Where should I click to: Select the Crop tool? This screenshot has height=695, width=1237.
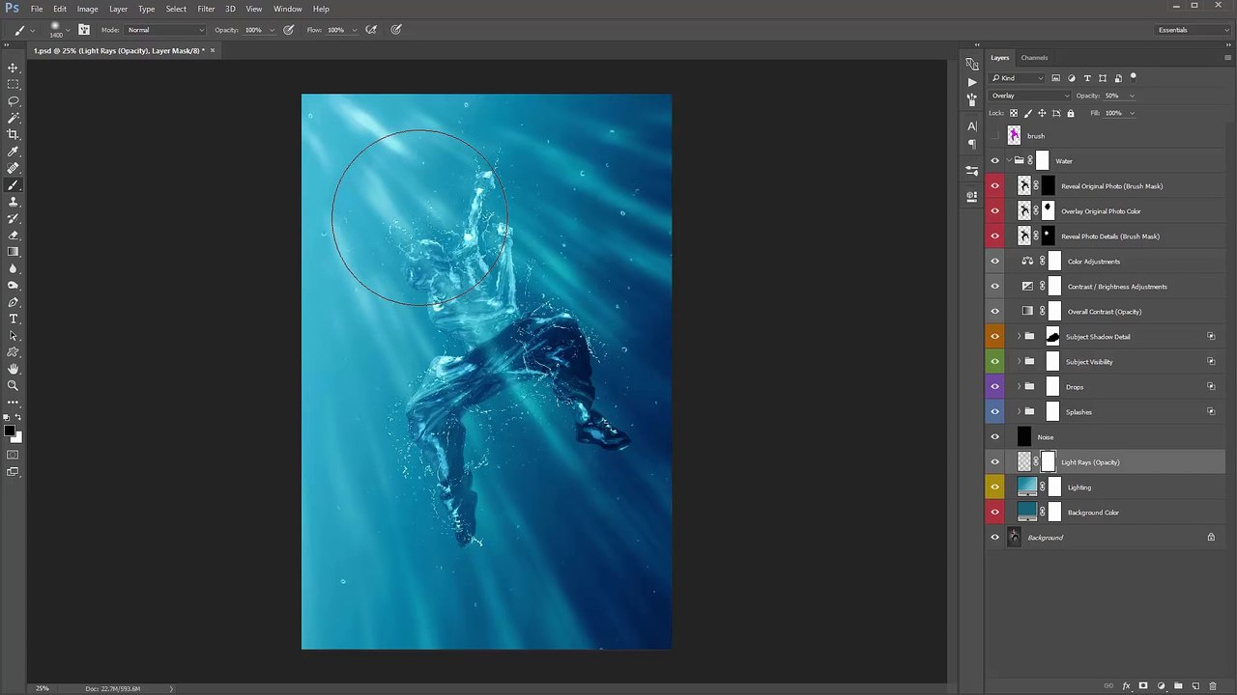point(14,134)
